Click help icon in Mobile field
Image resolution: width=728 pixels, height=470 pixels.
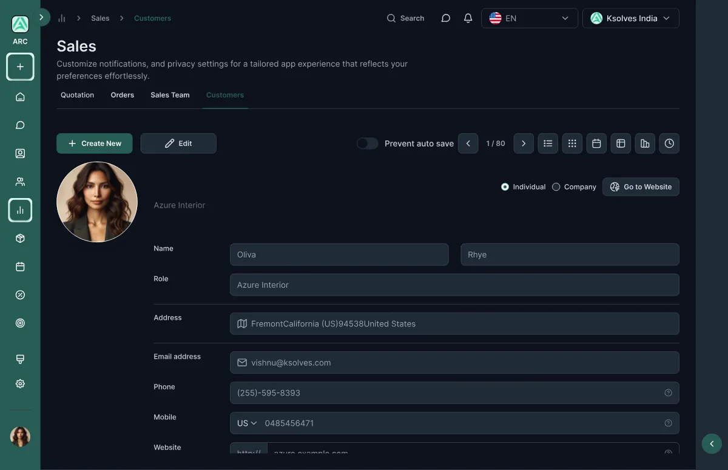tap(668, 423)
